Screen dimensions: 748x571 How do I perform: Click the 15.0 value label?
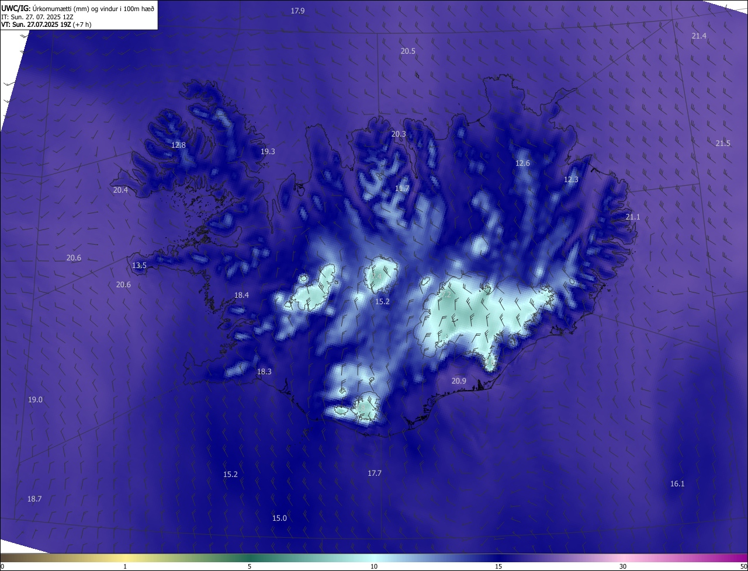[x=279, y=518]
